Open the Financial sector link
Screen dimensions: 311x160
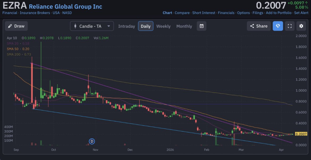point(10,13)
